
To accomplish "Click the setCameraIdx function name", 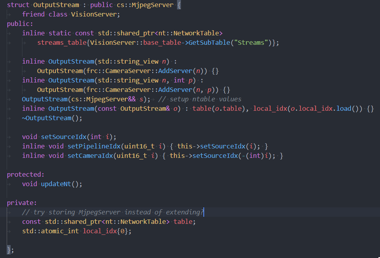I will [90, 156].
